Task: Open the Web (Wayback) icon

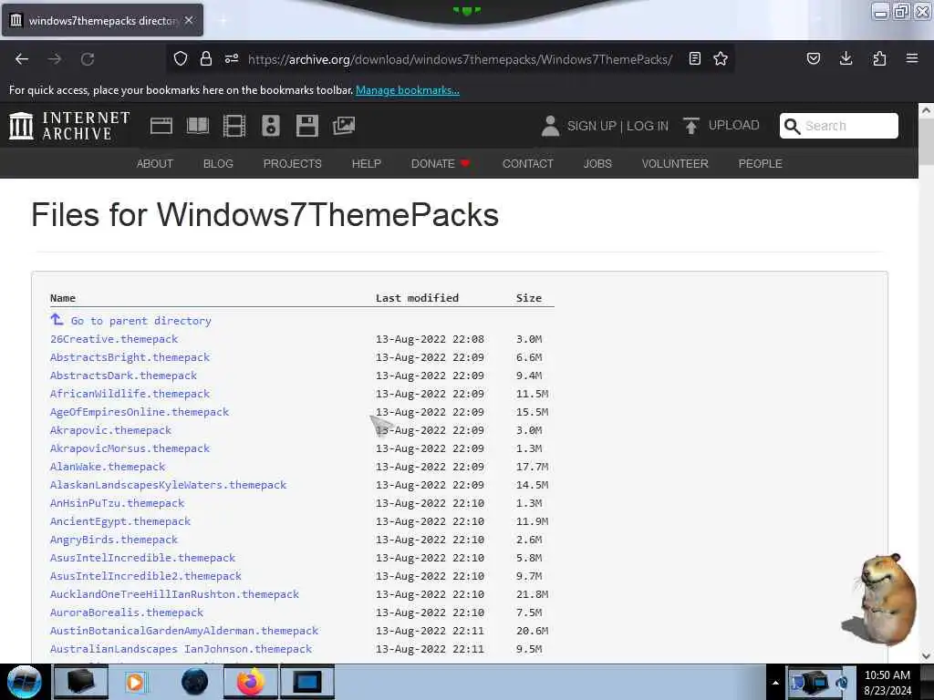Action: coord(161,126)
